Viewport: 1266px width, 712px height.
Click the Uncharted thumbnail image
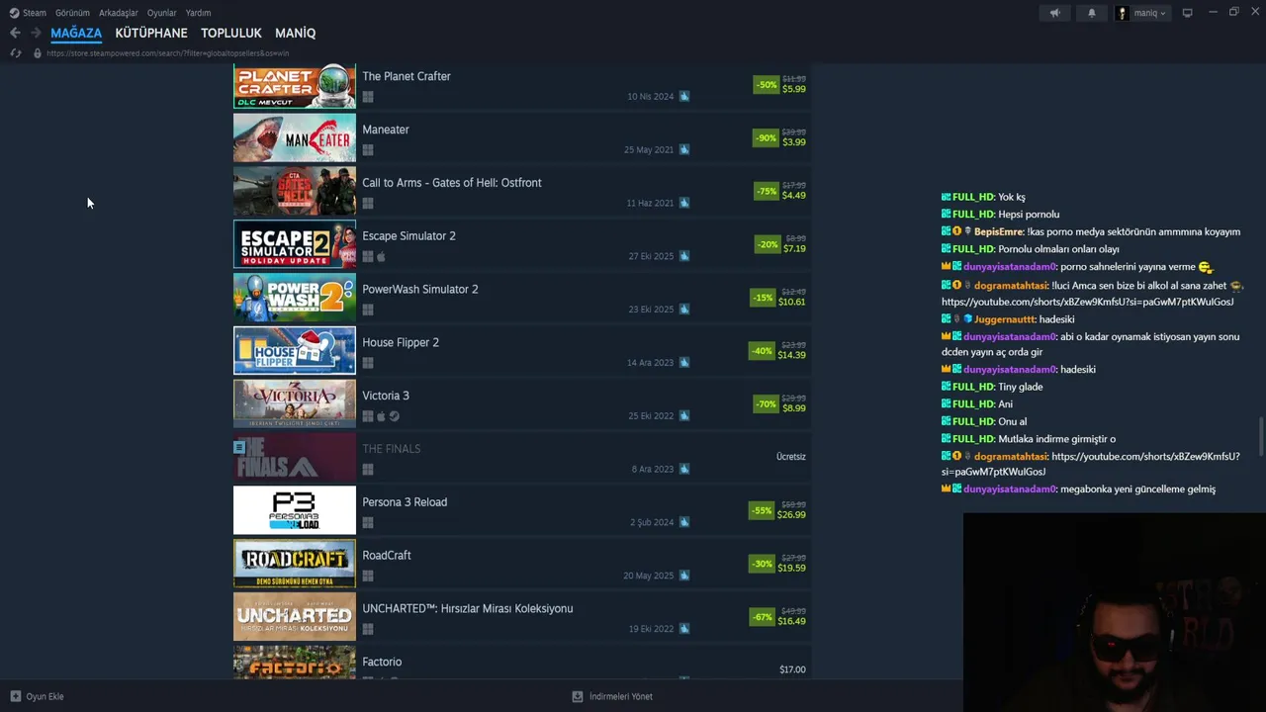[x=295, y=617]
